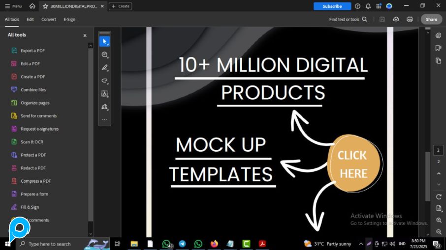Open the hamburger Menu
Viewport: 446px width, 250px height.
(13, 6)
